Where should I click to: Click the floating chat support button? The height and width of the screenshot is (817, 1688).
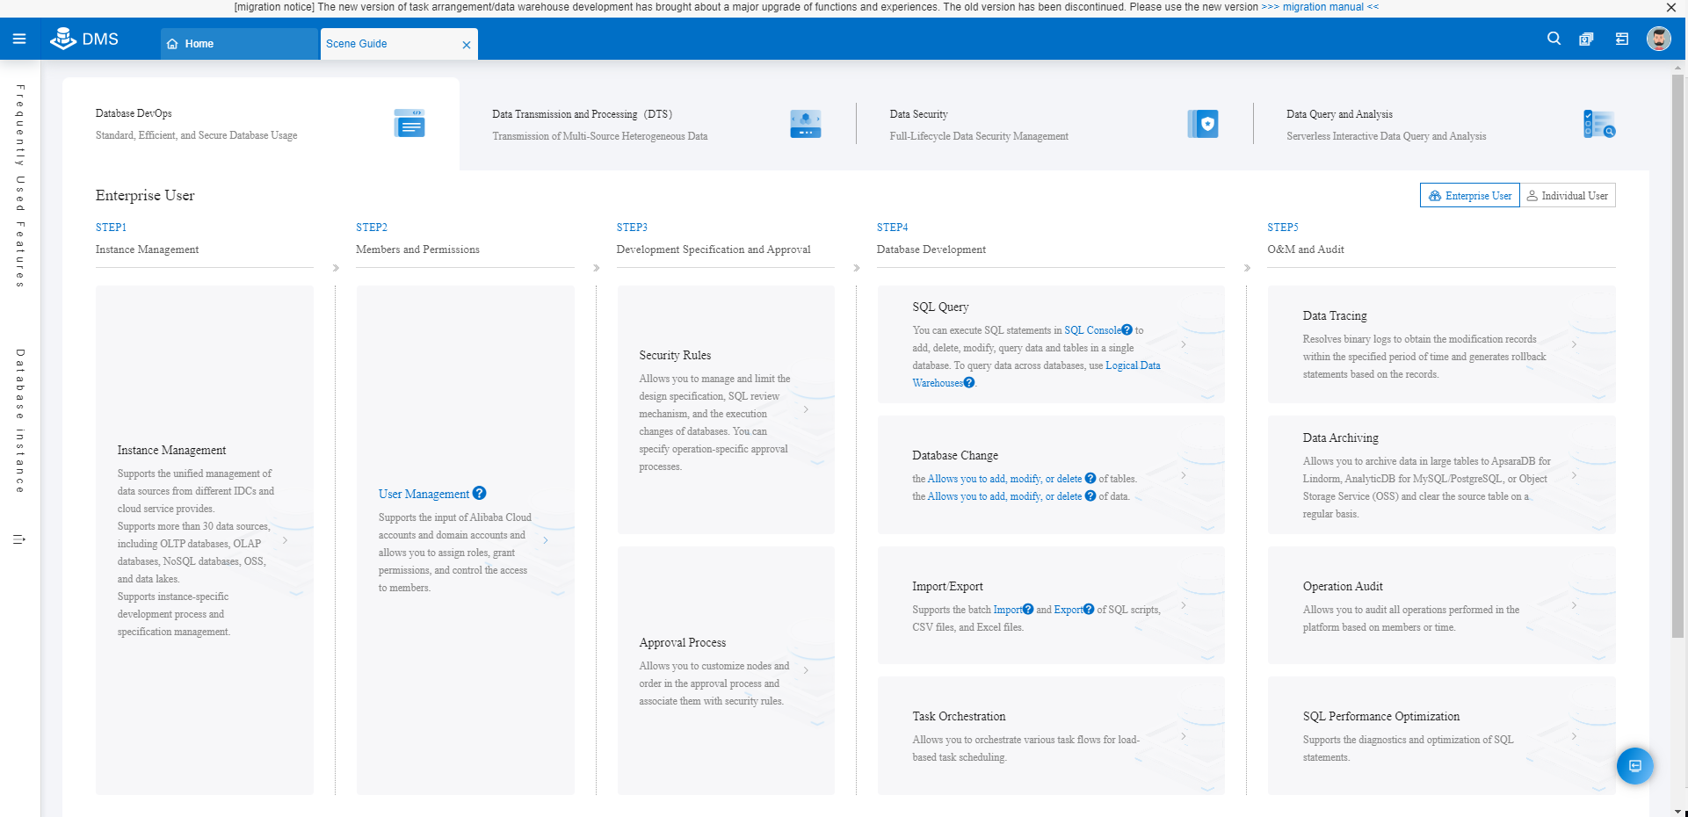point(1634,766)
